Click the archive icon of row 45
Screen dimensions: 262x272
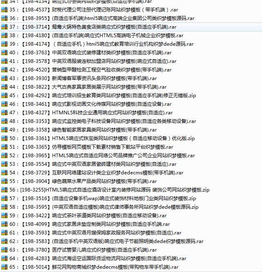pyautogui.click(x=5, y=96)
